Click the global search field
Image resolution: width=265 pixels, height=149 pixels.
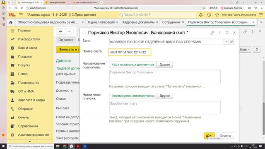[x=157, y=15]
